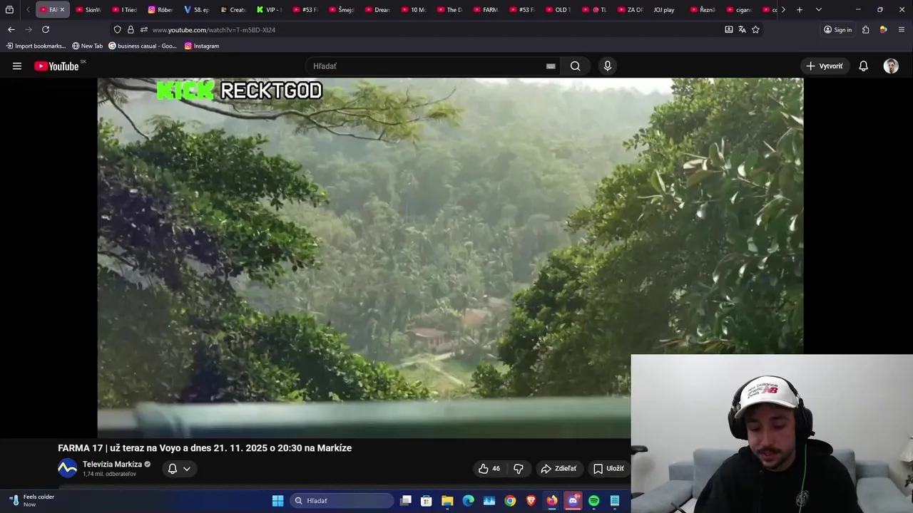Open a new browser tab with plus
This screenshot has width=913, height=513.
(800, 10)
